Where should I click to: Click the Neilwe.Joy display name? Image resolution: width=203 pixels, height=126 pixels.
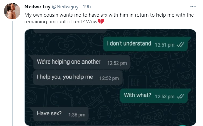tap(37, 7)
